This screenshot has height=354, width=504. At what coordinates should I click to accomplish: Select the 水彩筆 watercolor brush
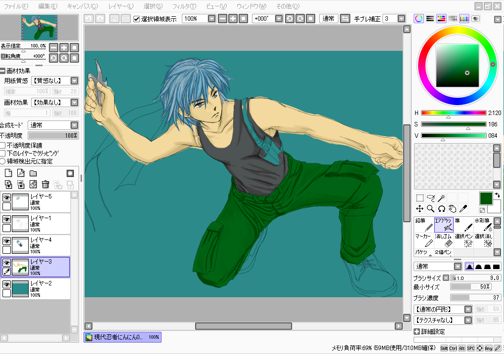click(483, 225)
